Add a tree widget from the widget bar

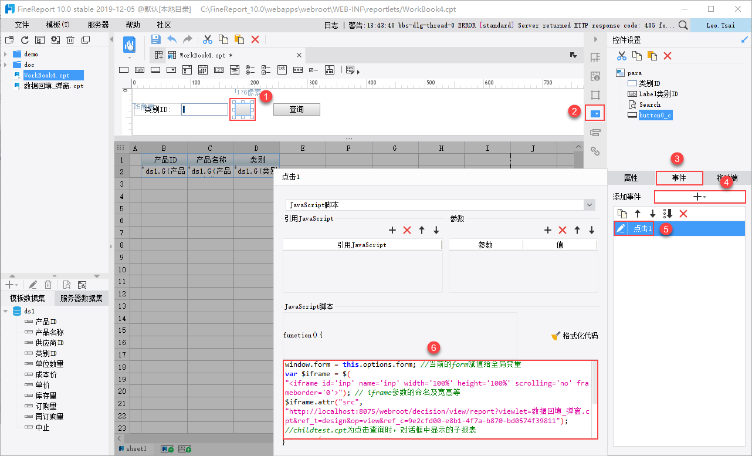pyautogui.click(x=330, y=69)
